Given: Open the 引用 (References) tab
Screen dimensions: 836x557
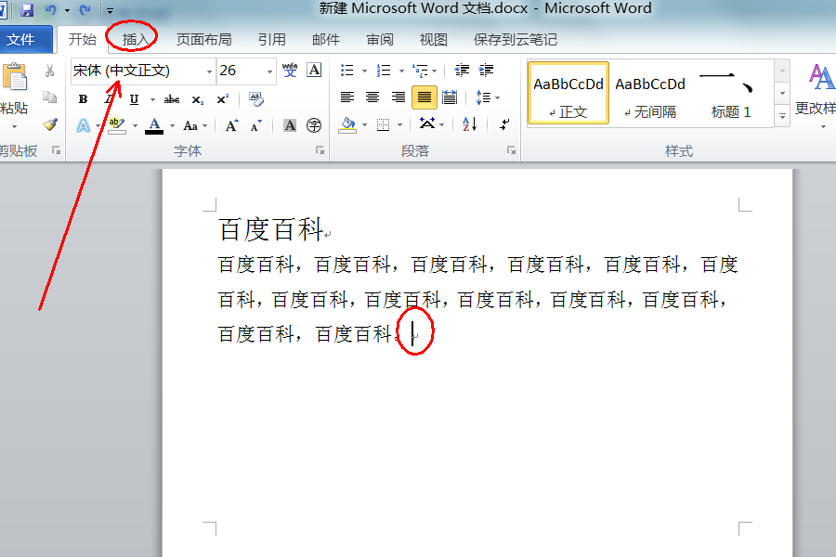Looking at the screenshot, I should pyautogui.click(x=272, y=39).
